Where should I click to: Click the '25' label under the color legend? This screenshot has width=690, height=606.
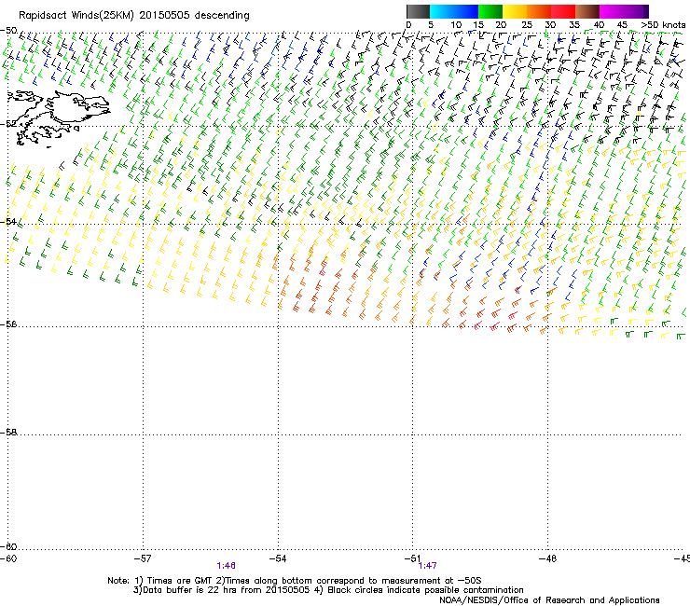click(526, 25)
